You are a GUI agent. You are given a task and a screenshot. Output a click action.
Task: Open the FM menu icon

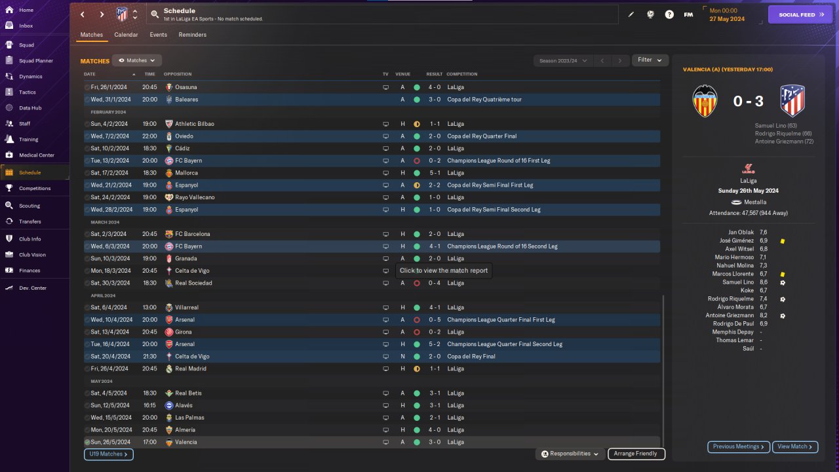688,14
